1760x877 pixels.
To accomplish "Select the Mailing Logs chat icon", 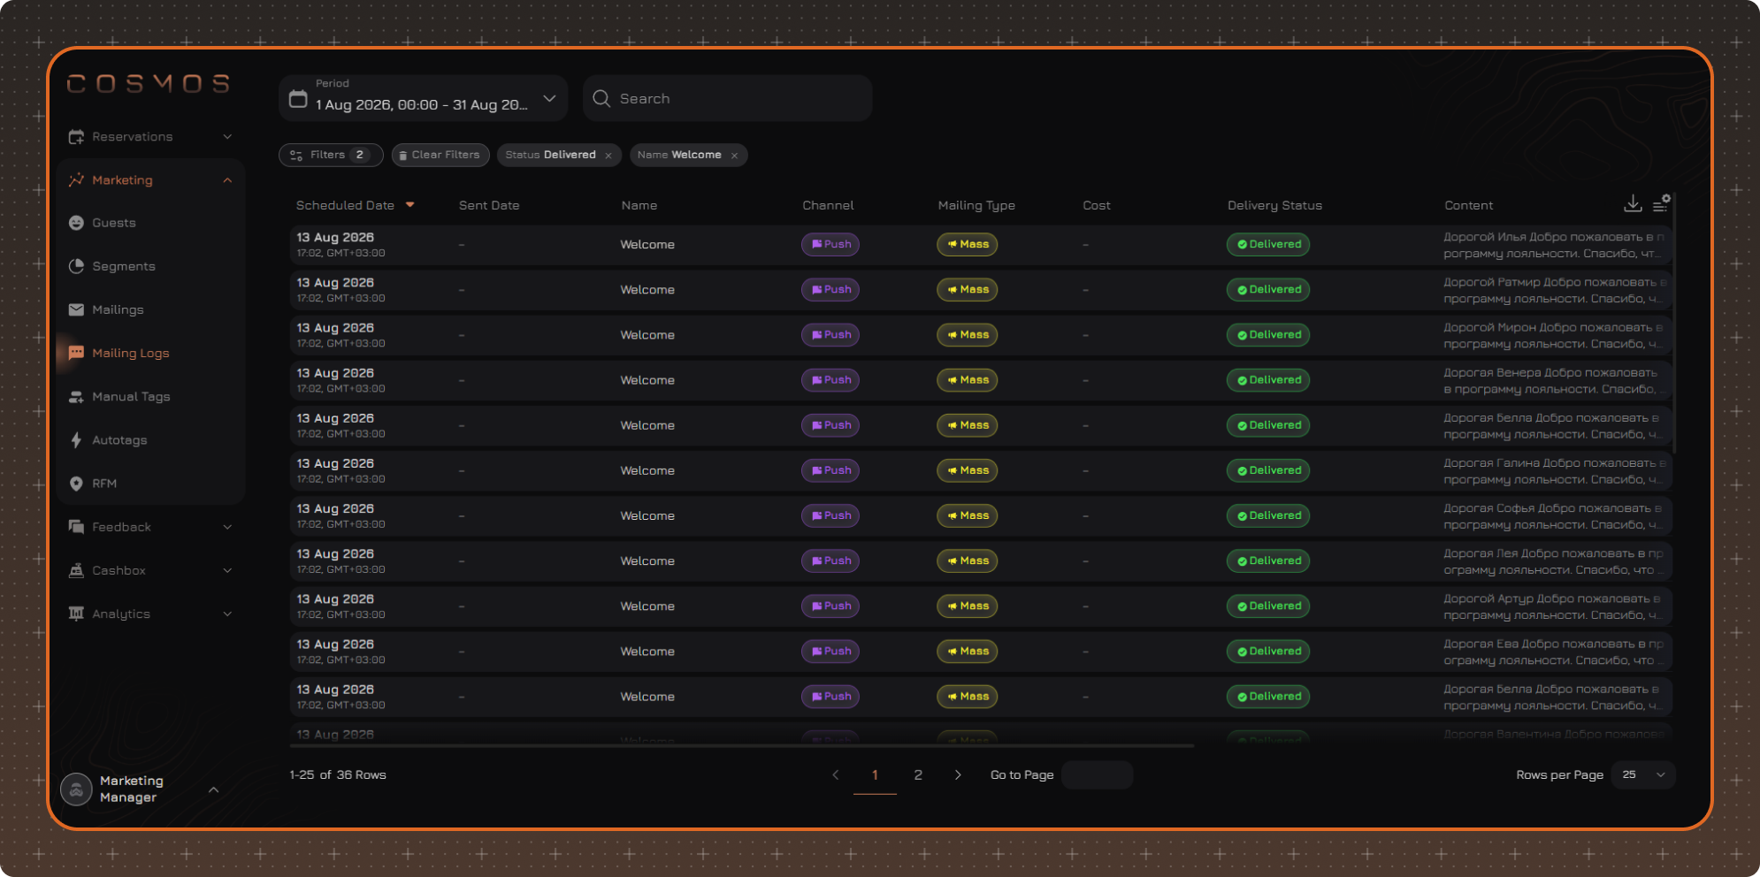I will click(76, 353).
